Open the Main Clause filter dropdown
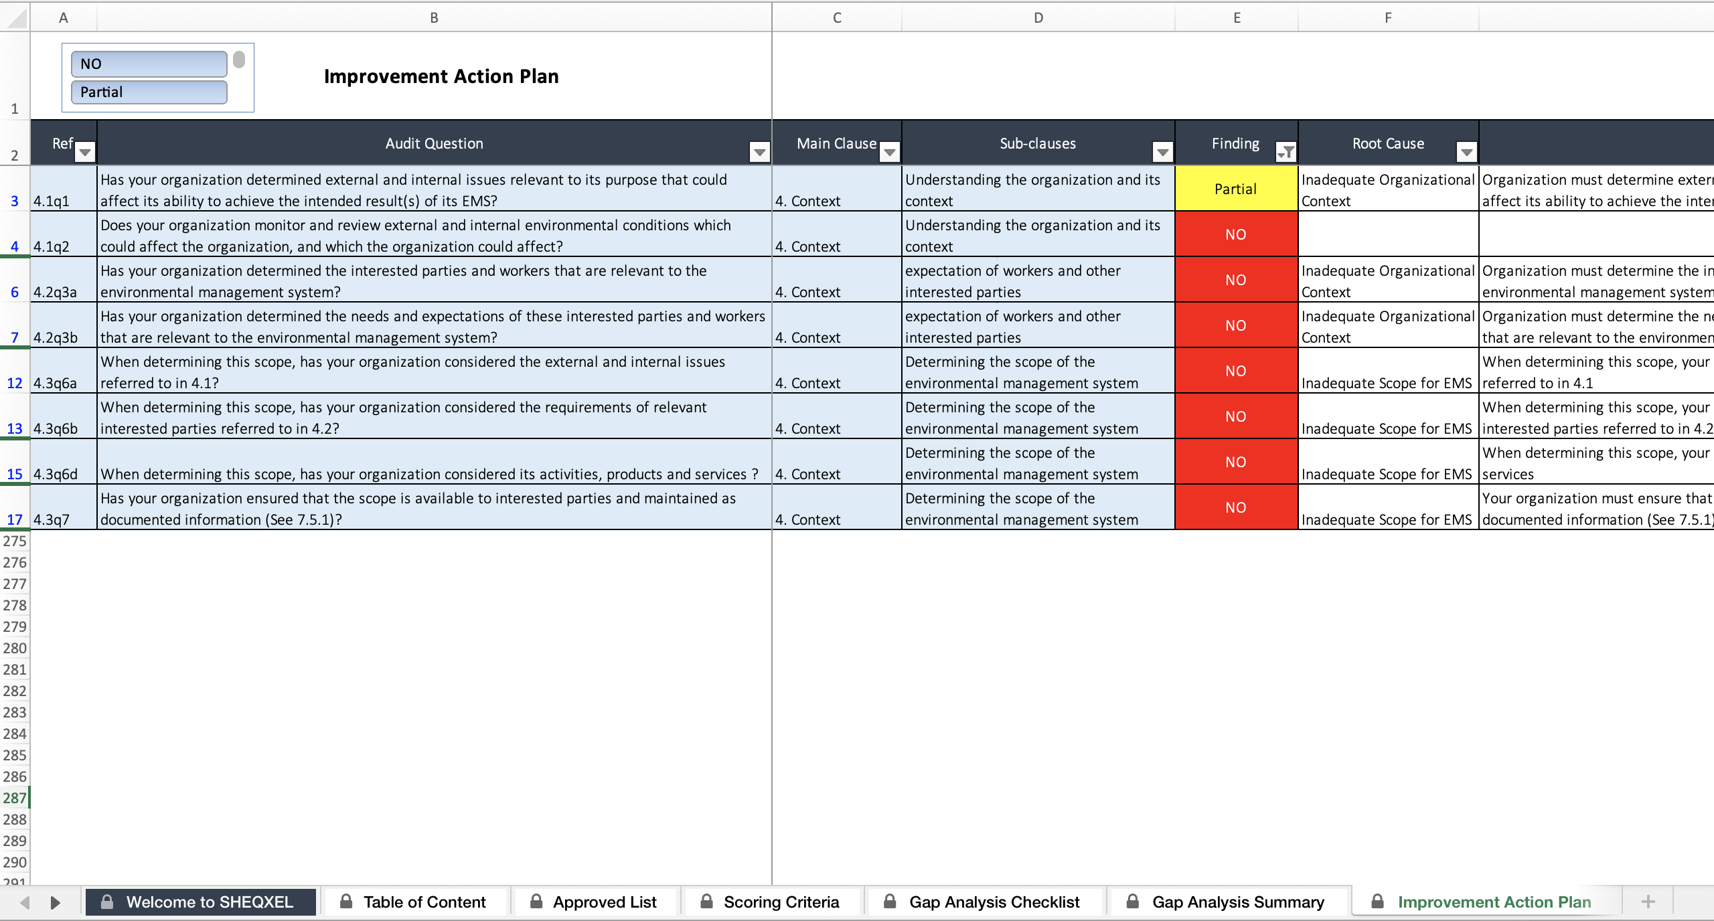The width and height of the screenshot is (1714, 921). (889, 153)
